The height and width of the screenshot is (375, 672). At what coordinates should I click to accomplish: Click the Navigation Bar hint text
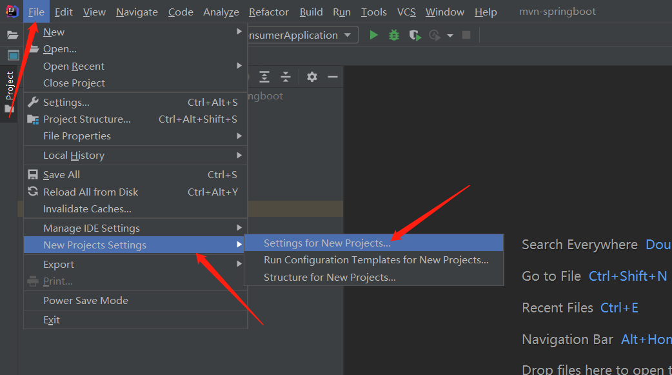click(568, 340)
